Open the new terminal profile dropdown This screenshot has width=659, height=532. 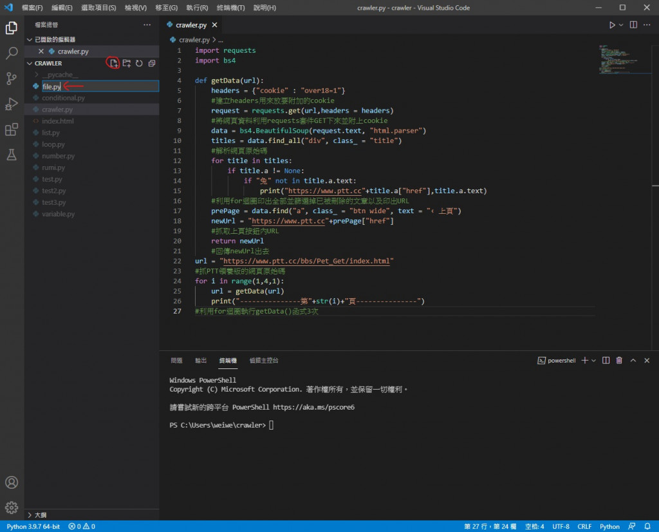point(593,361)
